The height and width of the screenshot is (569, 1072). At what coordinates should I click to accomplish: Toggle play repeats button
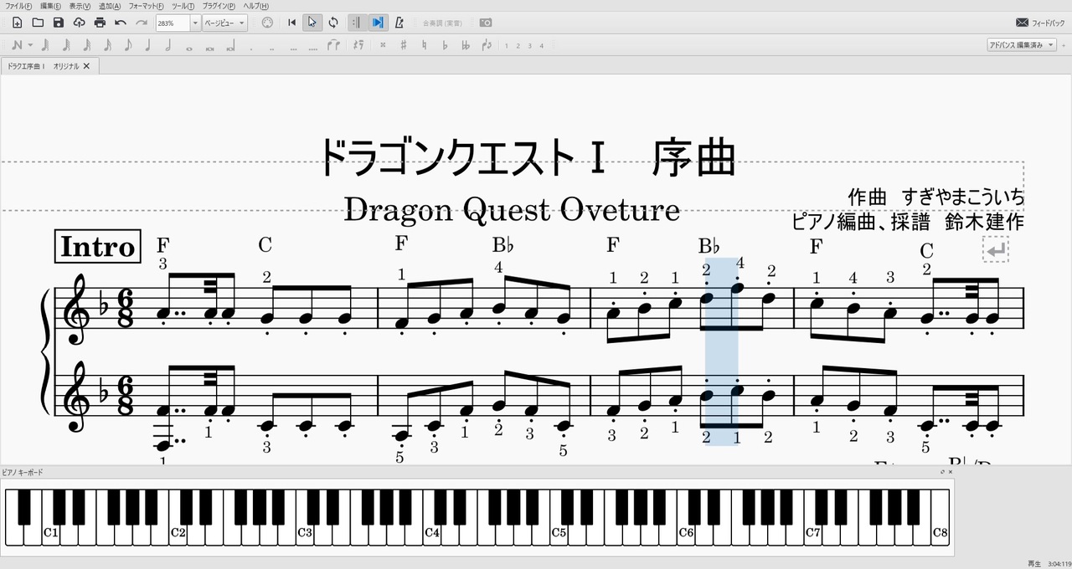tap(357, 23)
